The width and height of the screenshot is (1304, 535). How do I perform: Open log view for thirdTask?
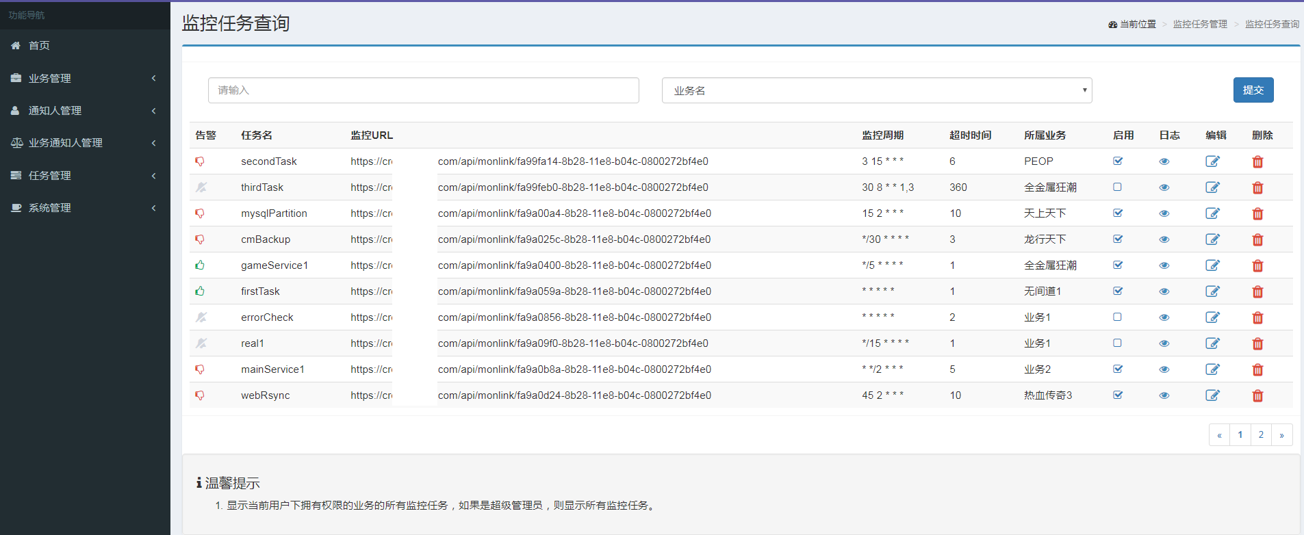1164,187
